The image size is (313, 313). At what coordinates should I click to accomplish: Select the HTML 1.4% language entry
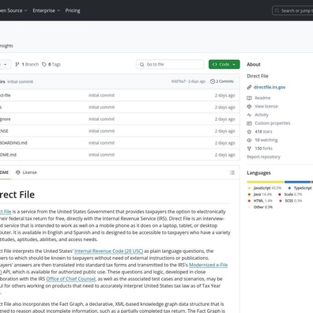coord(260,201)
